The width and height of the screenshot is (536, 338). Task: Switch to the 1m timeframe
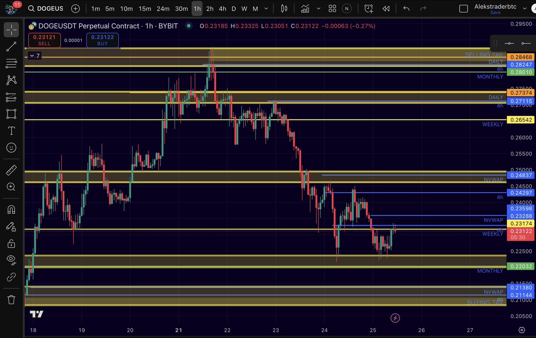point(96,8)
